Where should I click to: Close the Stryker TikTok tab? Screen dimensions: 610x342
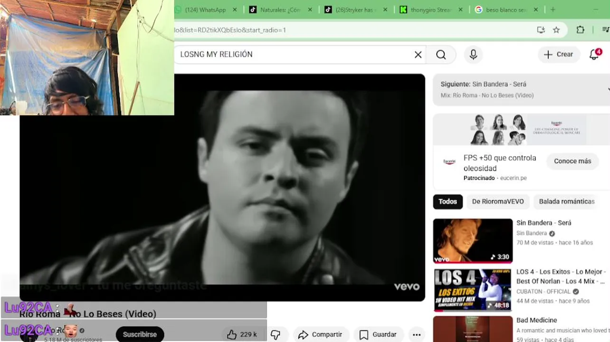click(385, 9)
